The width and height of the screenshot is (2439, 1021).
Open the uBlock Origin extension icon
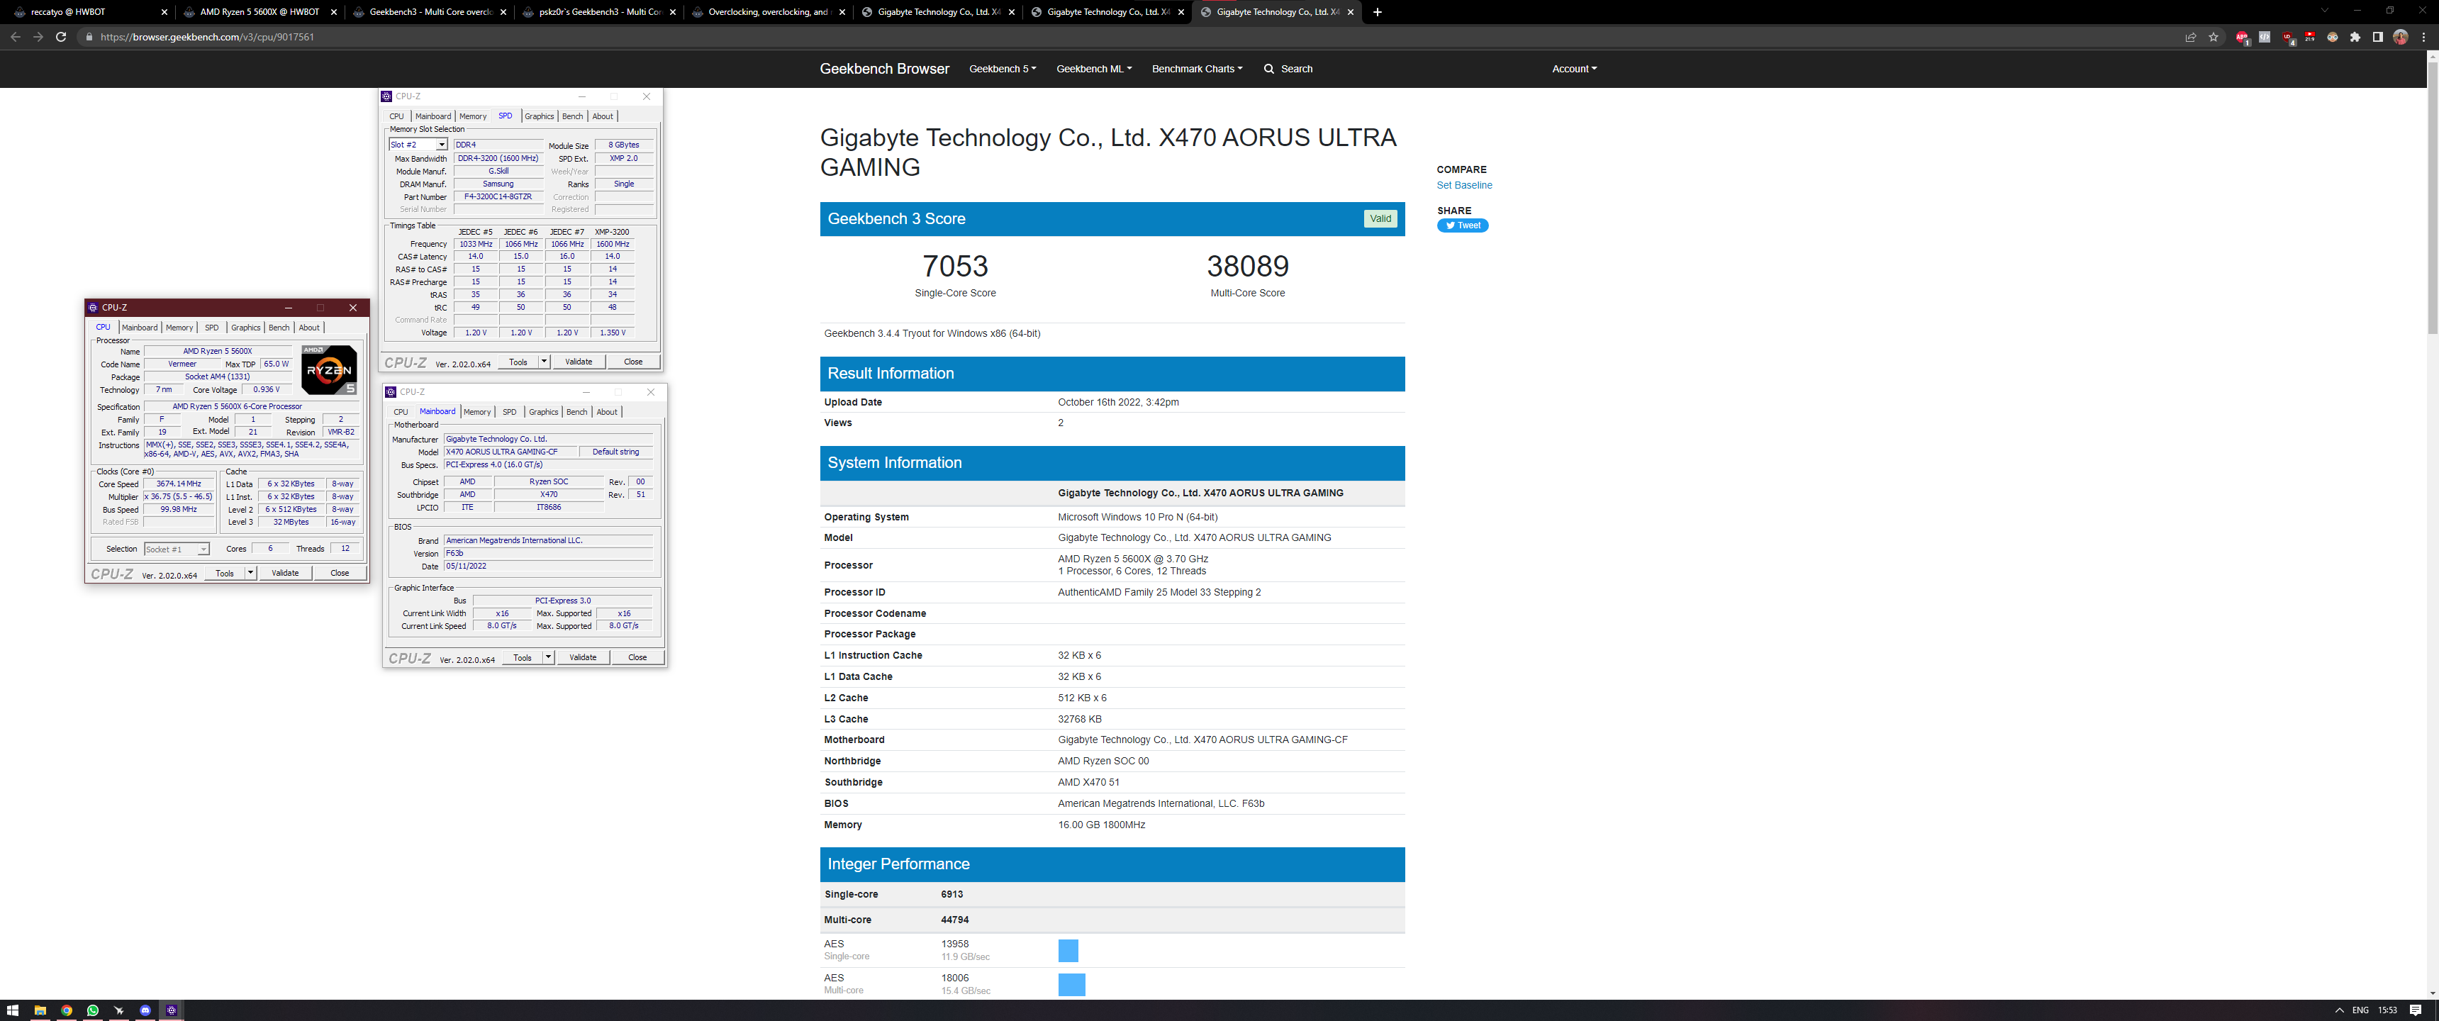click(x=2287, y=37)
